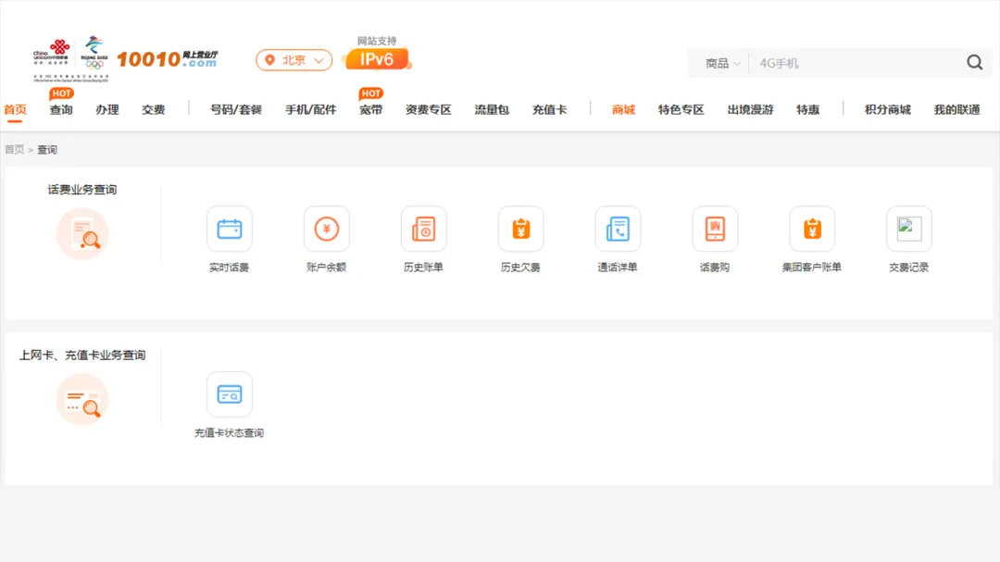Image resolution: width=1000 pixels, height=562 pixels.
Task: Open the 集团客户账单 icon
Action: (x=812, y=229)
